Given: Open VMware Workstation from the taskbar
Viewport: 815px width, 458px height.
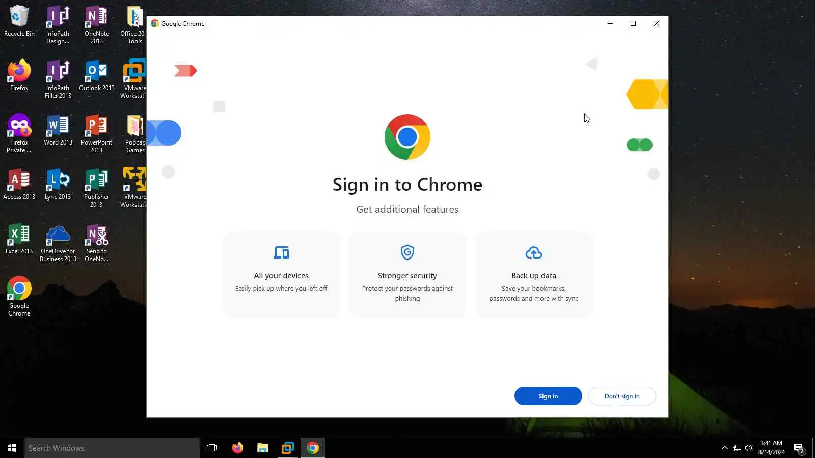Looking at the screenshot, I should tap(288, 448).
